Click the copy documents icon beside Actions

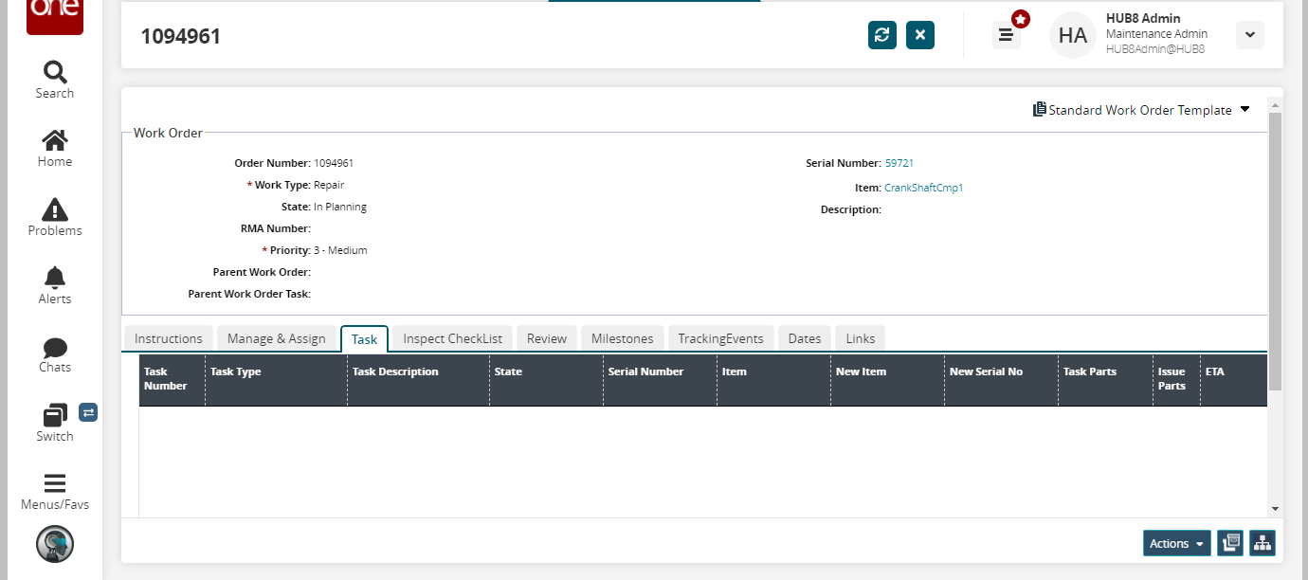point(1230,543)
